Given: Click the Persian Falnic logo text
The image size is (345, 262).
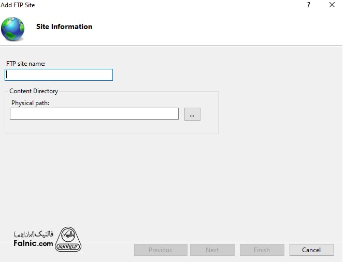Looking at the screenshot, I should [33, 234].
